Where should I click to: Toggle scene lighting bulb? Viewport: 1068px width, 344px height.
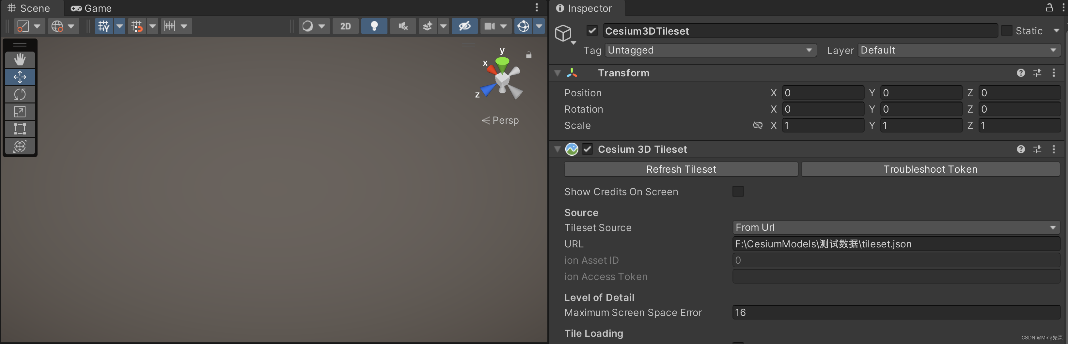pyautogui.click(x=374, y=26)
